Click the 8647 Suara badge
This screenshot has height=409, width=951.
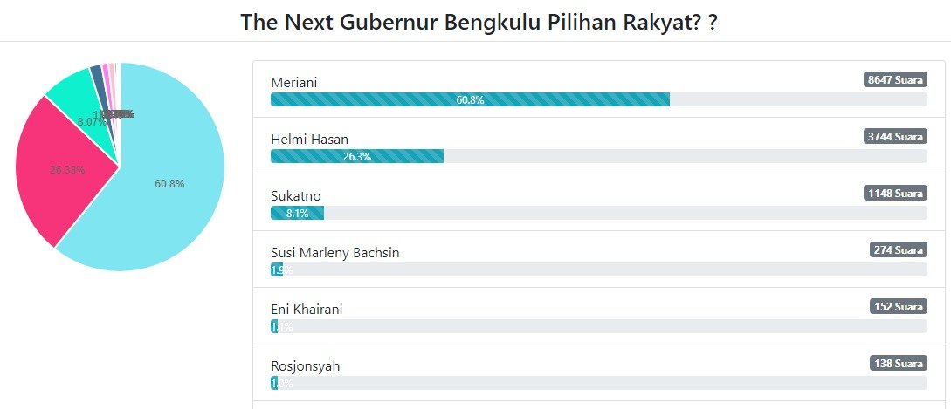(895, 79)
